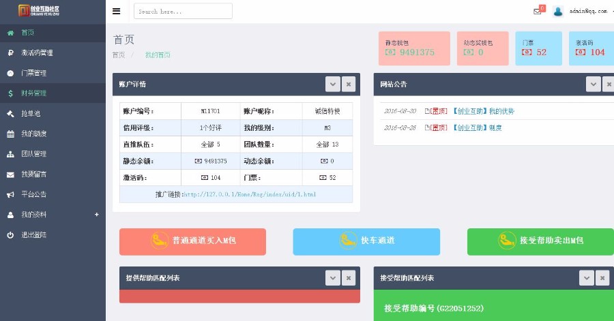Click the power icon beside 退出登陆

tap(10, 235)
